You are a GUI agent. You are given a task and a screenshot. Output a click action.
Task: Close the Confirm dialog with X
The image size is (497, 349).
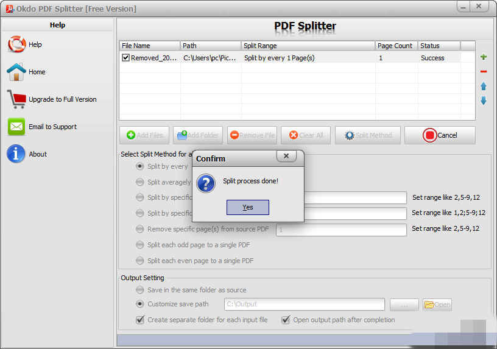(286, 156)
